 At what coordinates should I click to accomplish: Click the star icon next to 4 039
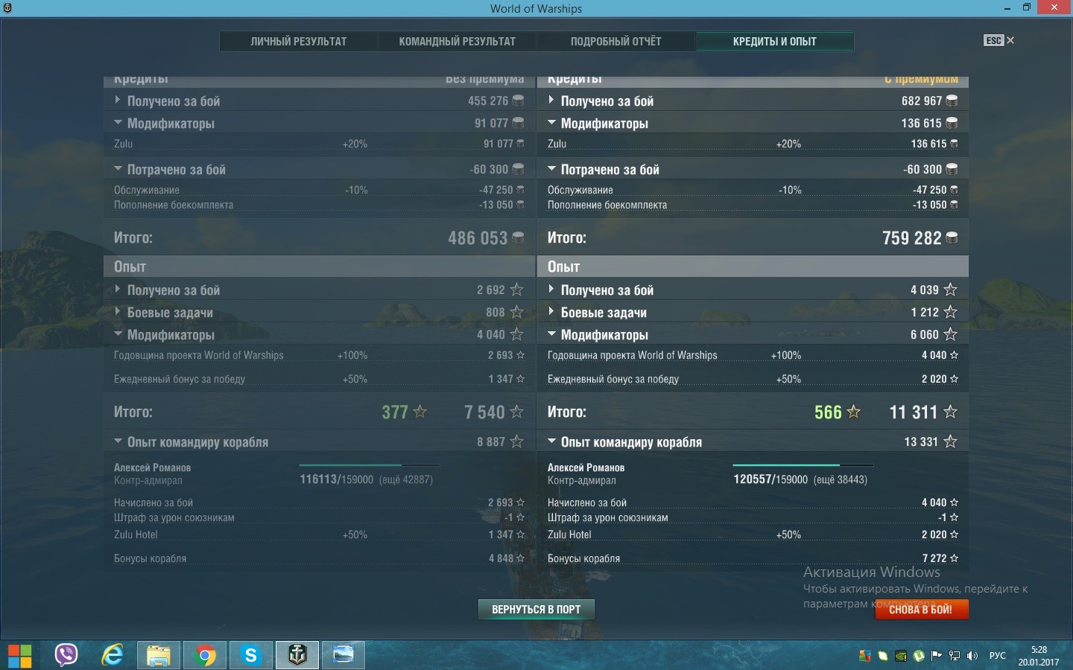[x=950, y=290]
